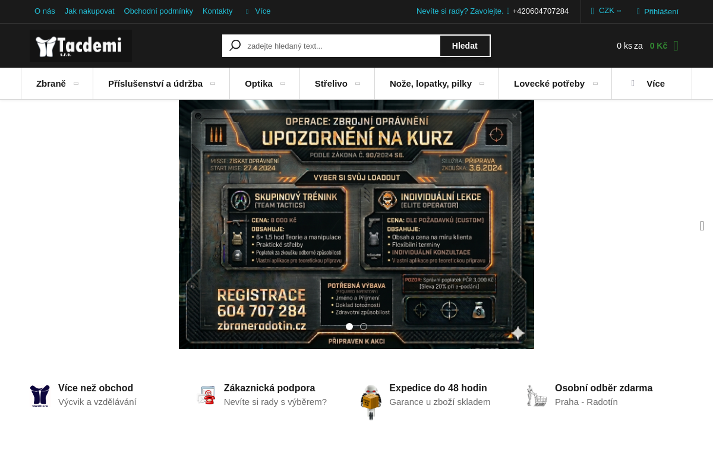Viewport: 713px width, 475px height.
Task: Open Nože, lopatky, pilky menu
Action: (436, 84)
